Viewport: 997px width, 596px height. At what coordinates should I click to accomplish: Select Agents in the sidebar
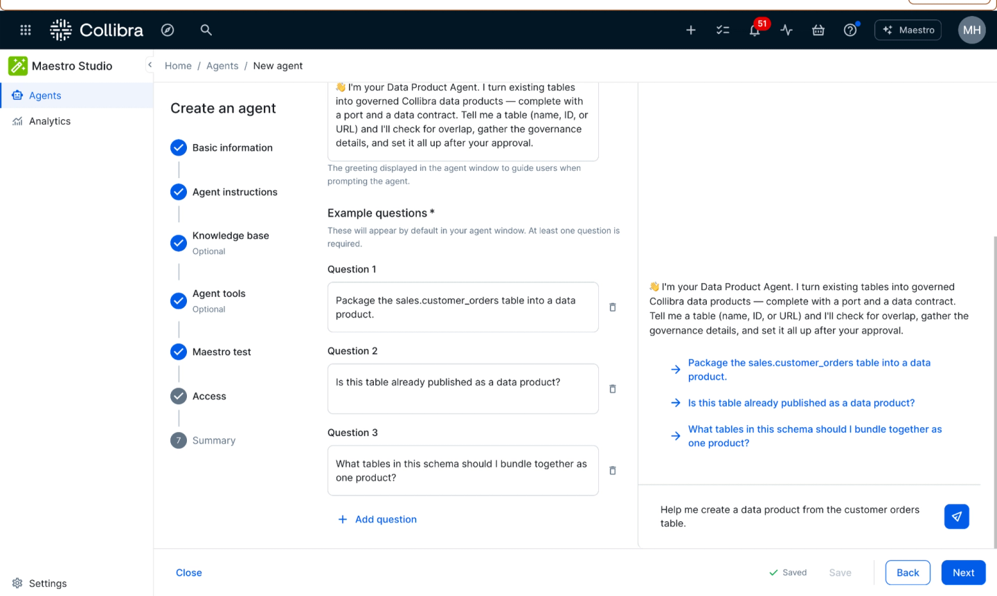point(76,96)
